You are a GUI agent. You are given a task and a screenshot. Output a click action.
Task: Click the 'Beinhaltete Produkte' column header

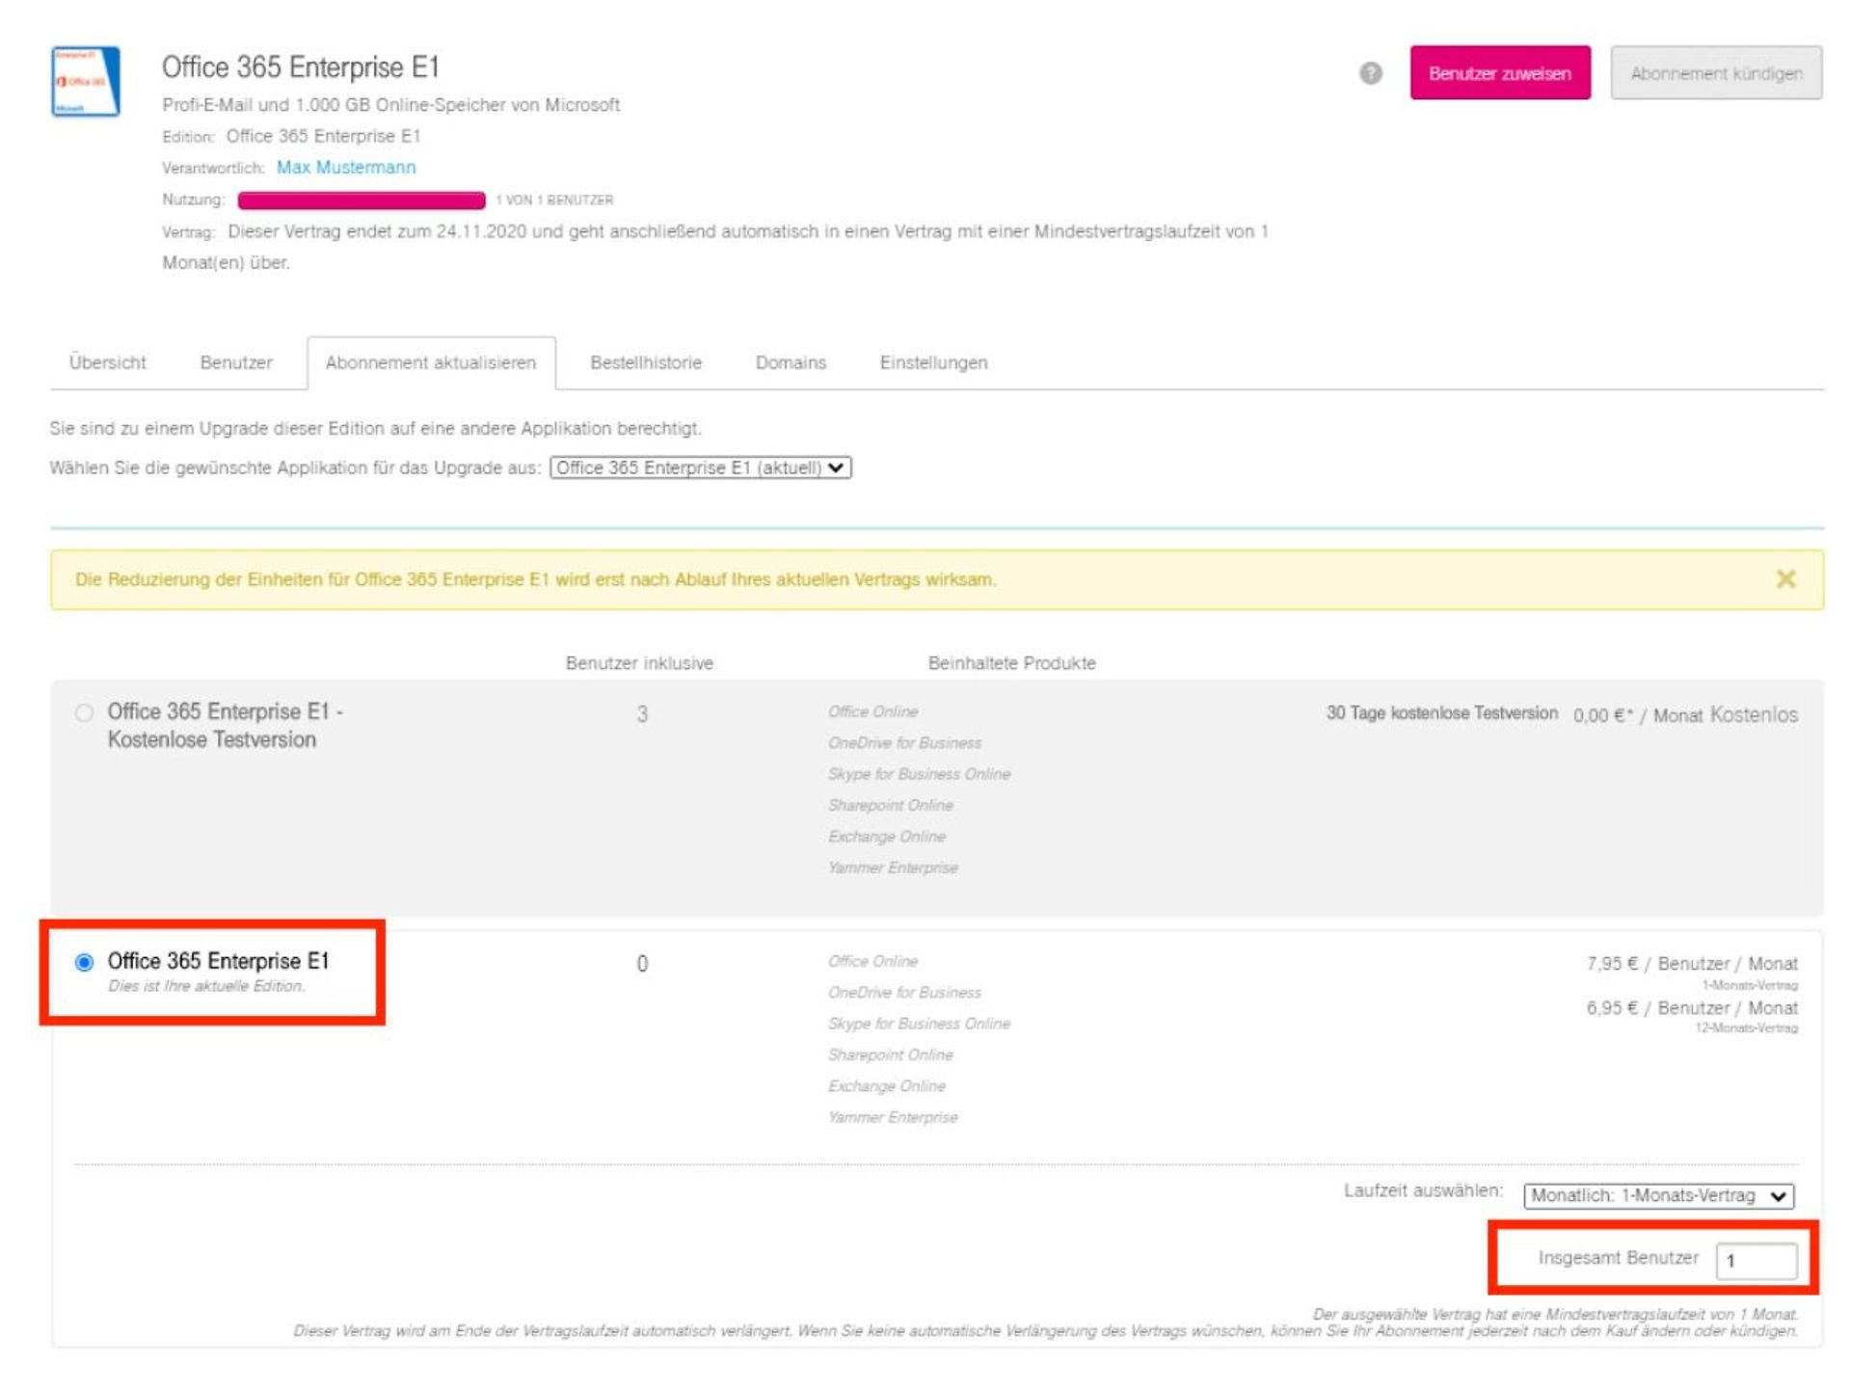pos(1011,663)
